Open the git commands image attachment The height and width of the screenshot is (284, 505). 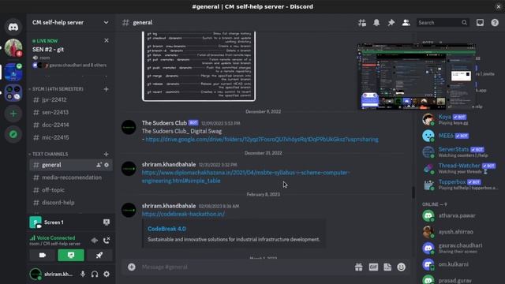point(199,66)
